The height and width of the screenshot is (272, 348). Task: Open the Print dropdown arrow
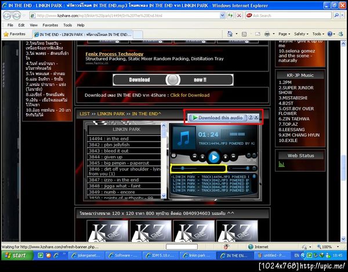click(x=274, y=34)
